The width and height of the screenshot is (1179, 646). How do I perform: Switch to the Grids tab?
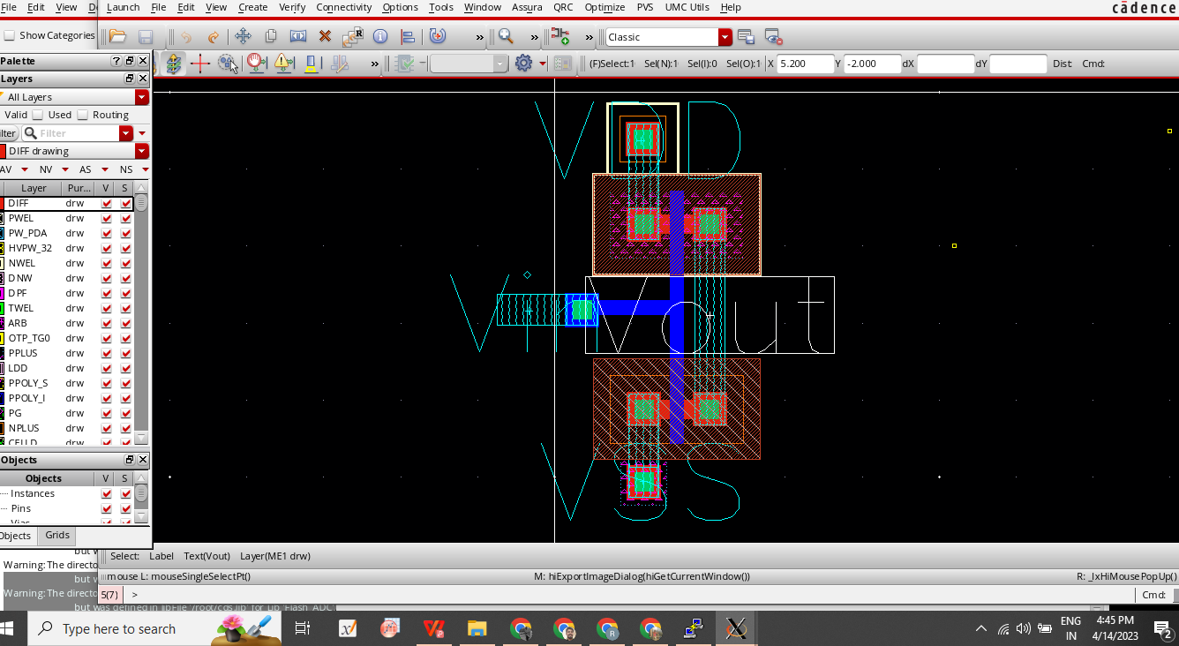tap(56, 535)
